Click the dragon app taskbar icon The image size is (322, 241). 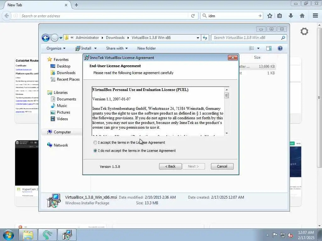click(47, 235)
